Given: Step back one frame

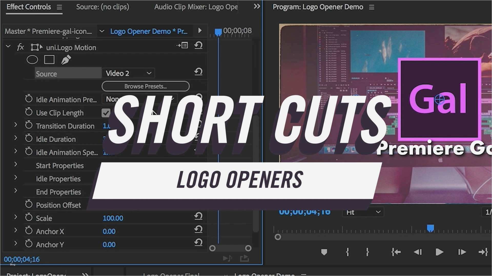Looking at the screenshot, I should [x=418, y=252].
